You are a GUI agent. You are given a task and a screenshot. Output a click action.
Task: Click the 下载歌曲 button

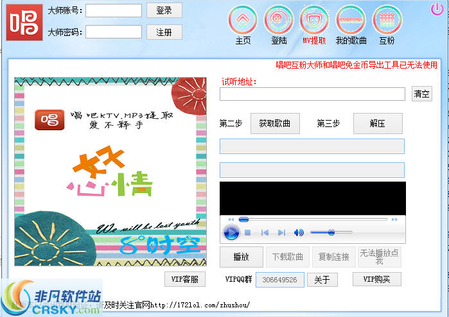pyautogui.click(x=288, y=257)
